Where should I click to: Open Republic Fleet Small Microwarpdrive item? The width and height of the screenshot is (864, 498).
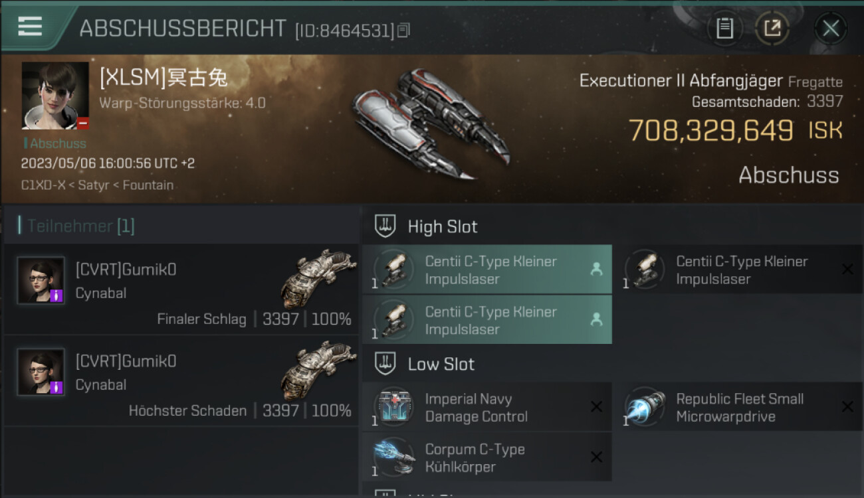pos(738,407)
